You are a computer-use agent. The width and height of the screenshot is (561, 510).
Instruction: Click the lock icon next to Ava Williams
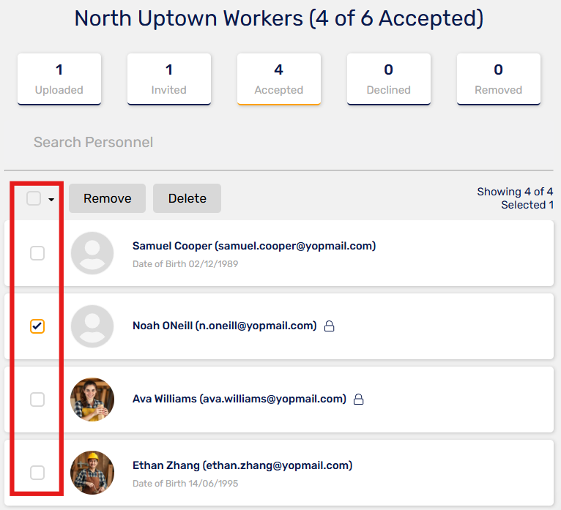tap(358, 399)
